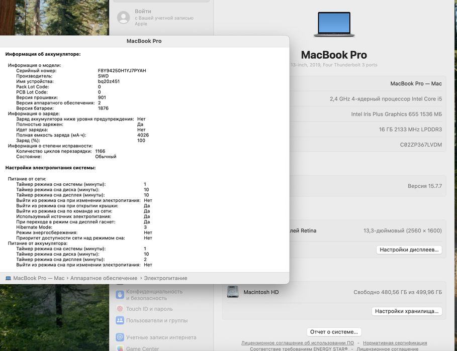This screenshot has height=351, width=457.
Task: Click memory text '16 ГБ 2133 MHz LPDDR3'
Action: click(410, 129)
